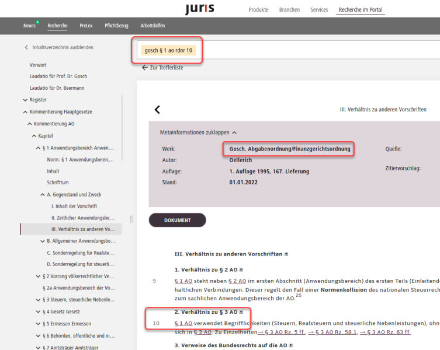Open the Produkte menu
440x350 pixels.
(258, 10)
